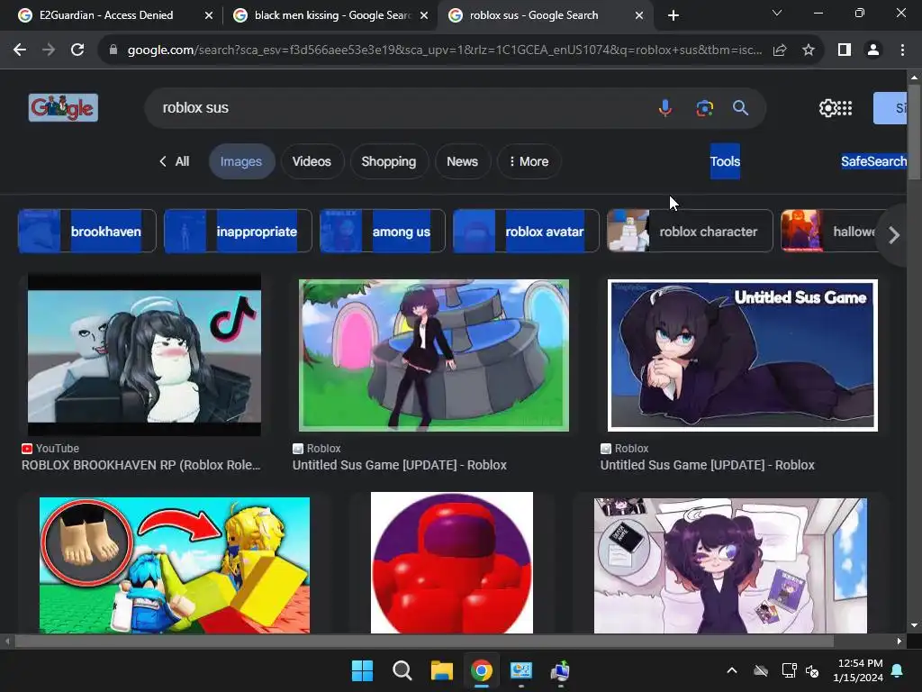Toggle the Chrome side panel icon
Viewport: 922px width, 692px height.
click(x=845, y=50)
